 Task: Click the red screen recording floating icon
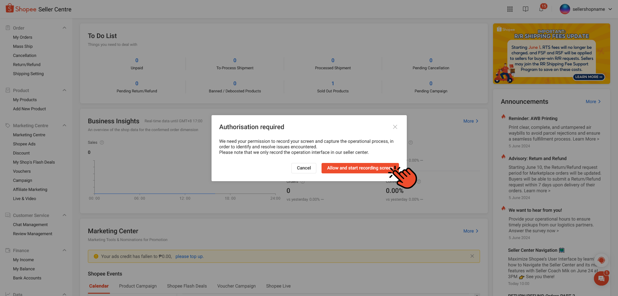point(601,260)
